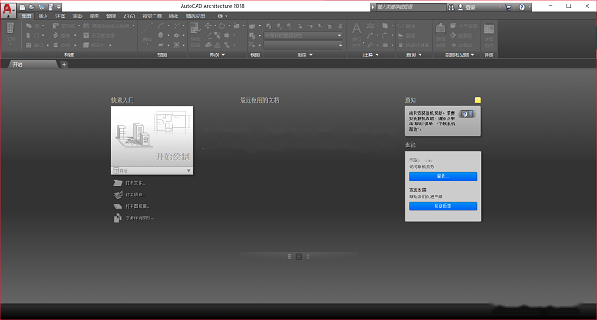Select the left view-mode icon below recent documents

(x=290, y=257)
